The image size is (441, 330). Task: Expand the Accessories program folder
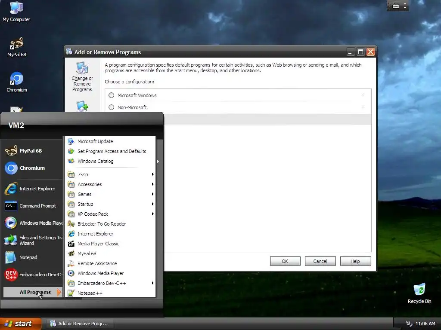[x=110, y=184]
